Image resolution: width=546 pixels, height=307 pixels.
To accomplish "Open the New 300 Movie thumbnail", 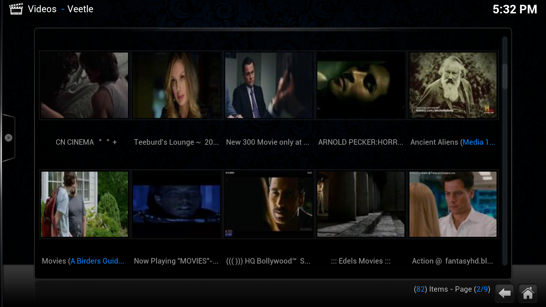I will point(269,85).
